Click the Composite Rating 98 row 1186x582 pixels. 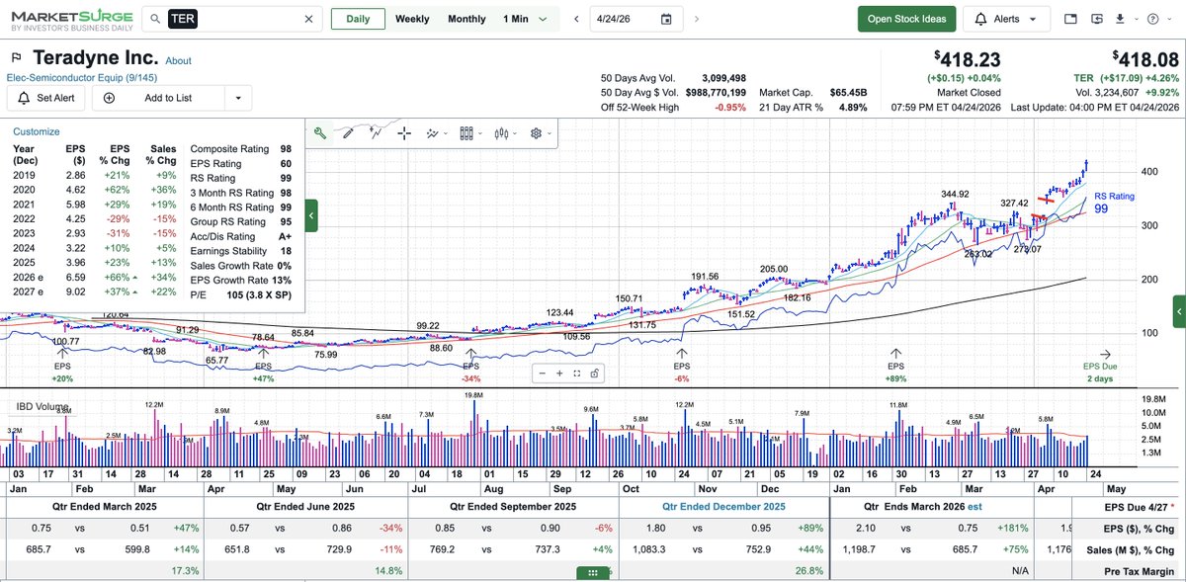tap(243, 148)
